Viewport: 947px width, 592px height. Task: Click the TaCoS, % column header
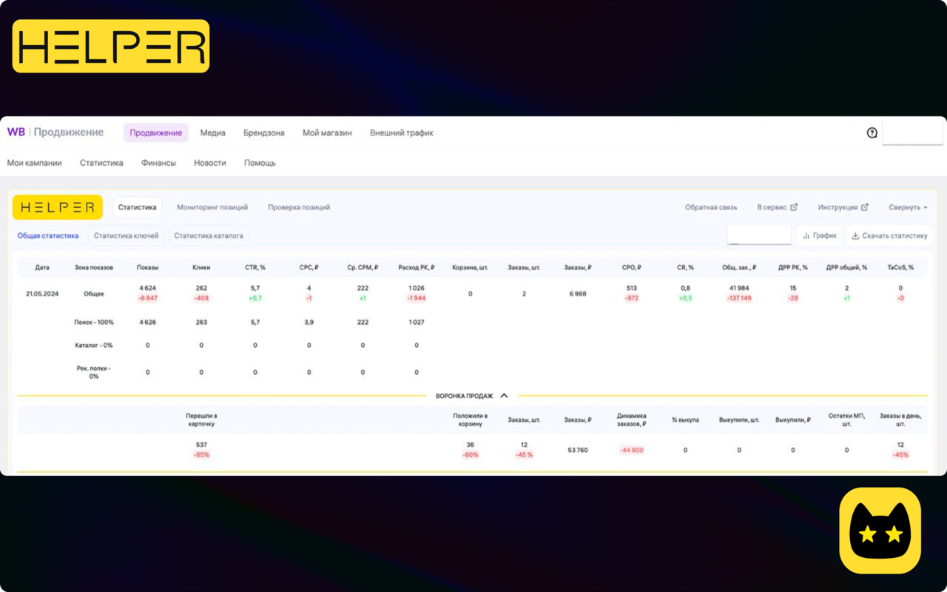tap(900, 267)
